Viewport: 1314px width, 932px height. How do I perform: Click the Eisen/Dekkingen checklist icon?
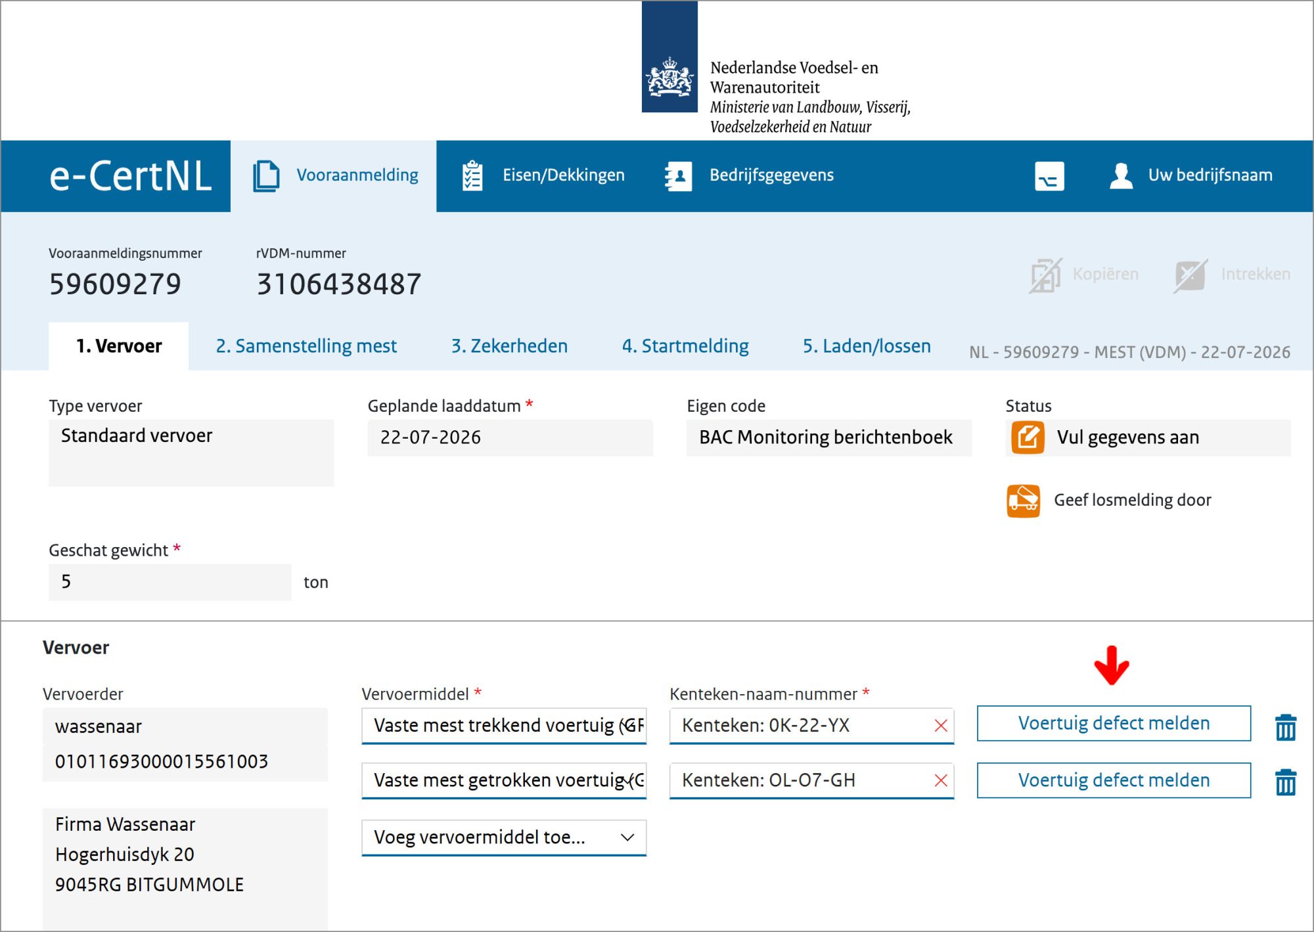tap(472, 176)
